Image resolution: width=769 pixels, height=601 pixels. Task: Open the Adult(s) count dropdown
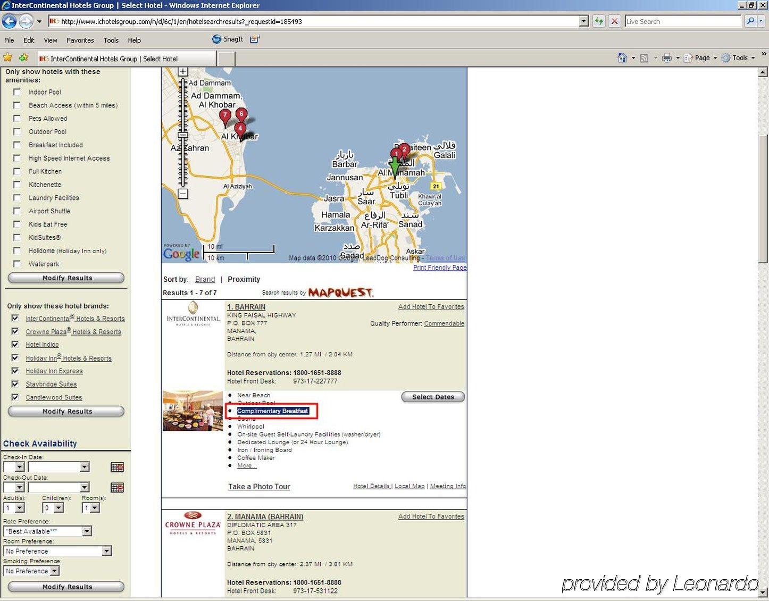(14, 508)
